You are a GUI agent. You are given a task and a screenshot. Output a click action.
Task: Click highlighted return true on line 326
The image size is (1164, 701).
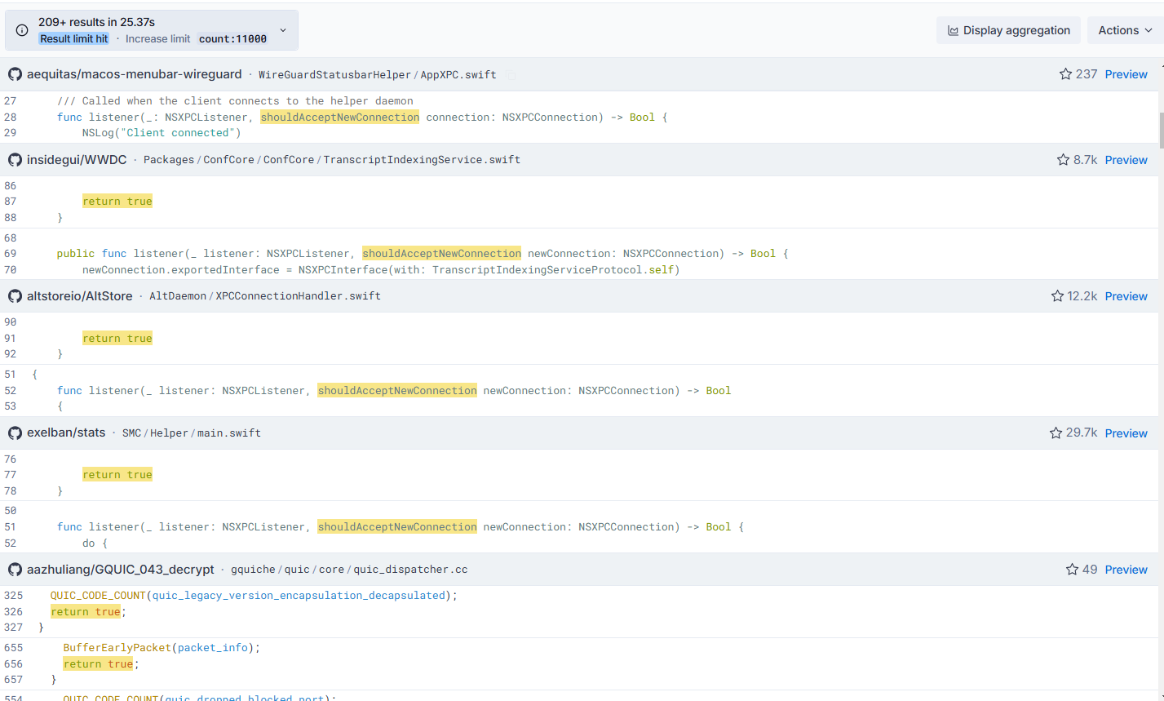(86, 611)
